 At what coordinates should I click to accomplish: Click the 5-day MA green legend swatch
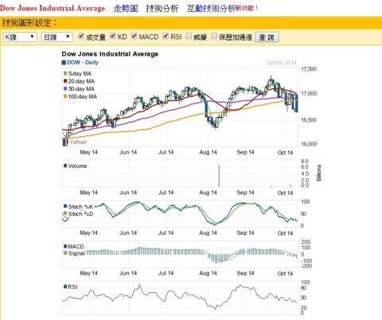(65, 73)
